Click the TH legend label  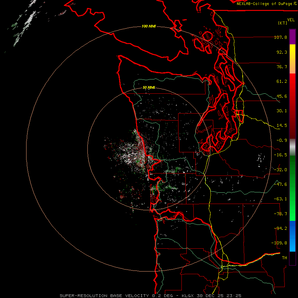point(284,258)
